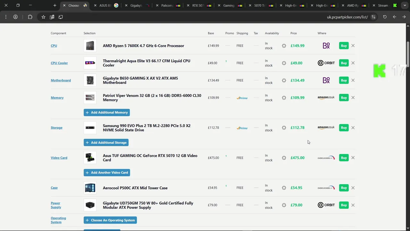The height and width of the screenshot is (231, 410).
Task: Remove the Gigabyte UD750GM power supply
Action: click(x=353, y=205)
